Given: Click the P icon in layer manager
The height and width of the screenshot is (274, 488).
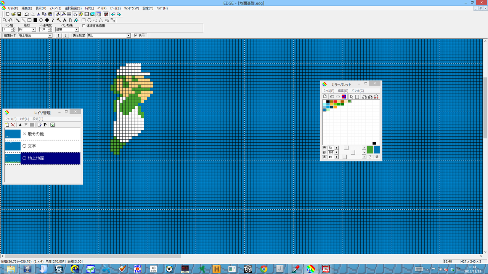Looking at the screenshot, I should (45, 125).
